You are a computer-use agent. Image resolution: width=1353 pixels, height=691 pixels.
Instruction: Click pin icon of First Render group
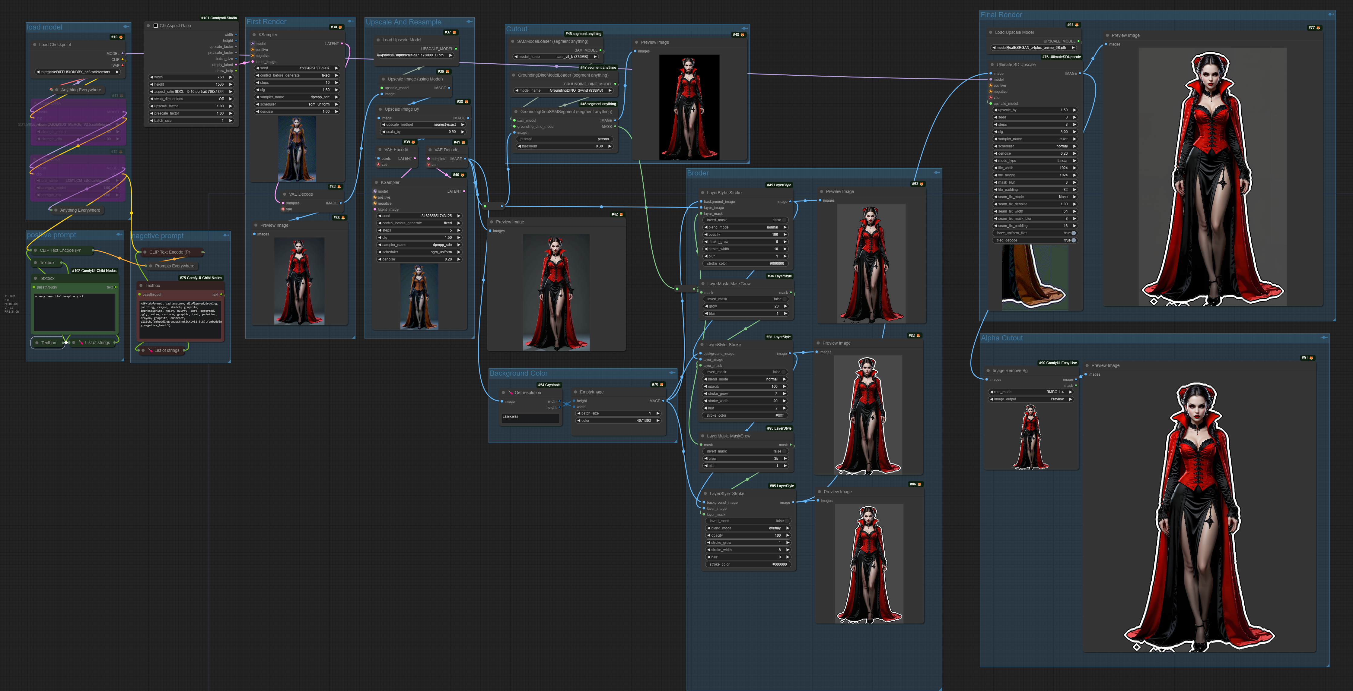pos(350,21)
